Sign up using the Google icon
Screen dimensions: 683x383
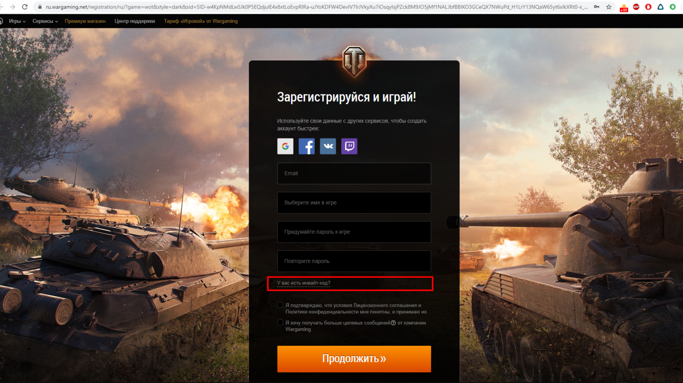pos(285,146)
